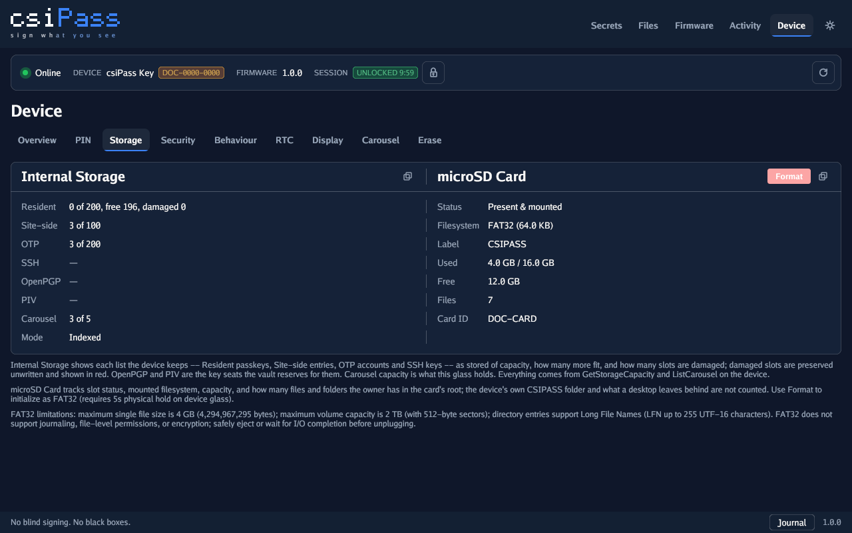This screenshot has width=852, height=533.
Task: Click the Used value '4.0 GB / 16.0 GB'
Action: (x=521, y=263)
